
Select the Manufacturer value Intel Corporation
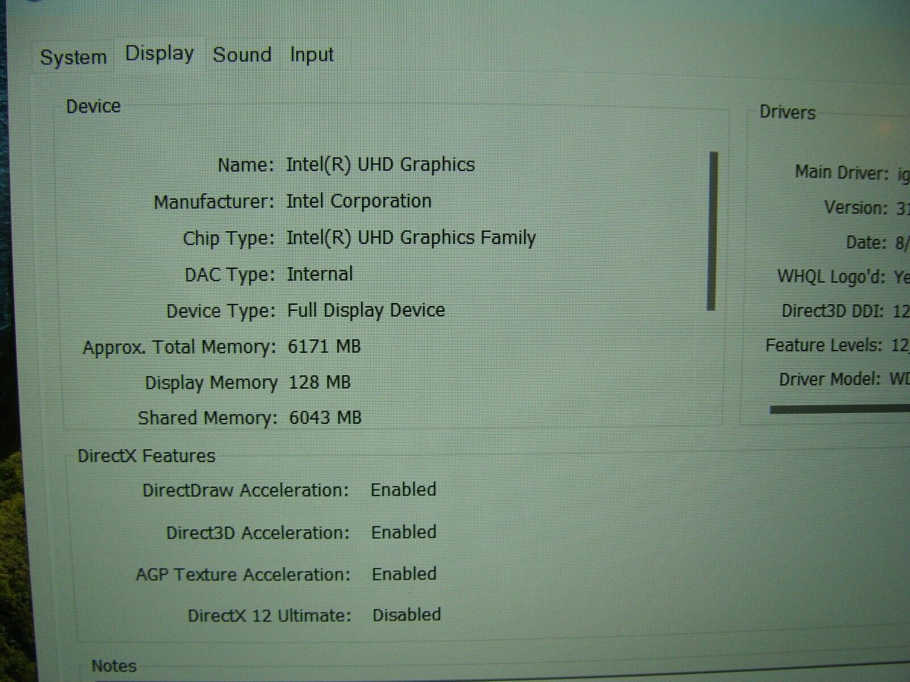pyautogui.click(x=358, y=201)
